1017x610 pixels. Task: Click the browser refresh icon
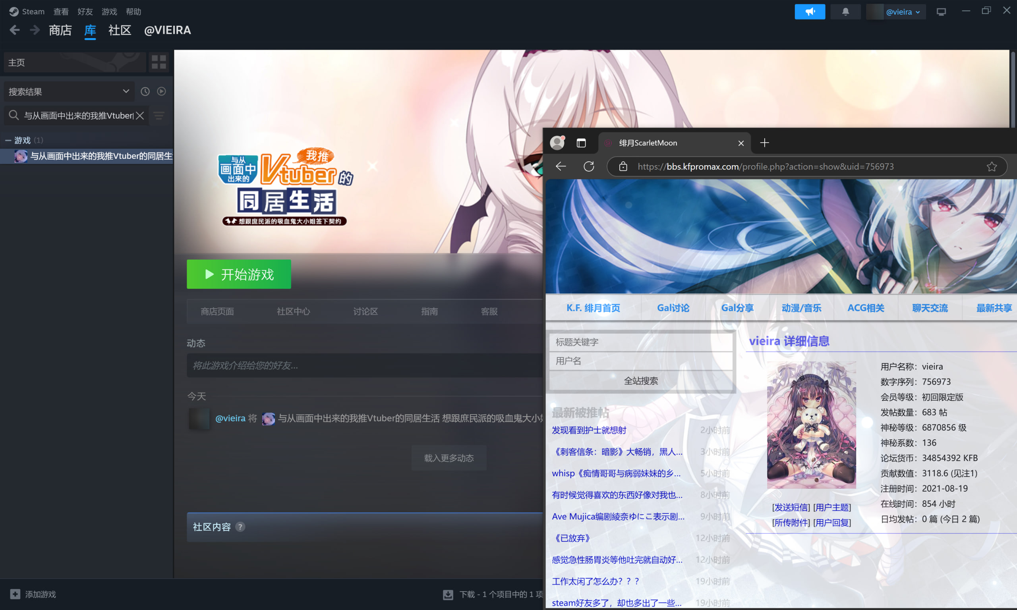589,166
